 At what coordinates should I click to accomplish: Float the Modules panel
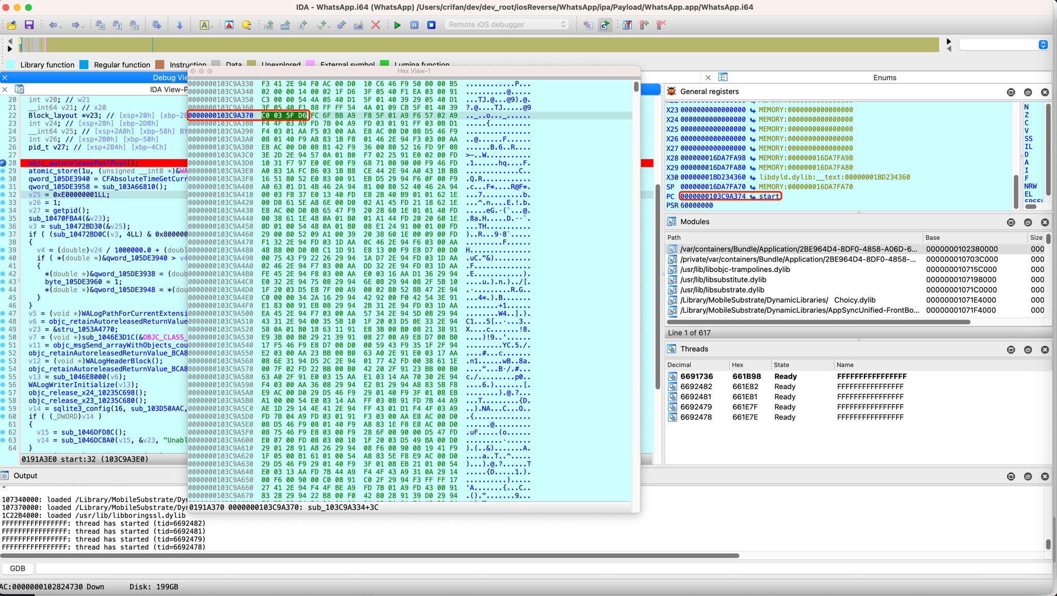tap(1028, 222)
